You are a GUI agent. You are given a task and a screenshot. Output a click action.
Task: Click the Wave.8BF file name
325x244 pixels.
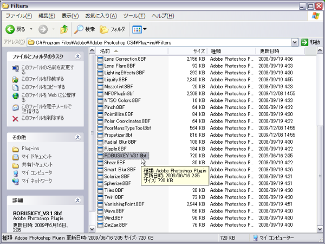click(x=114, y=211)
